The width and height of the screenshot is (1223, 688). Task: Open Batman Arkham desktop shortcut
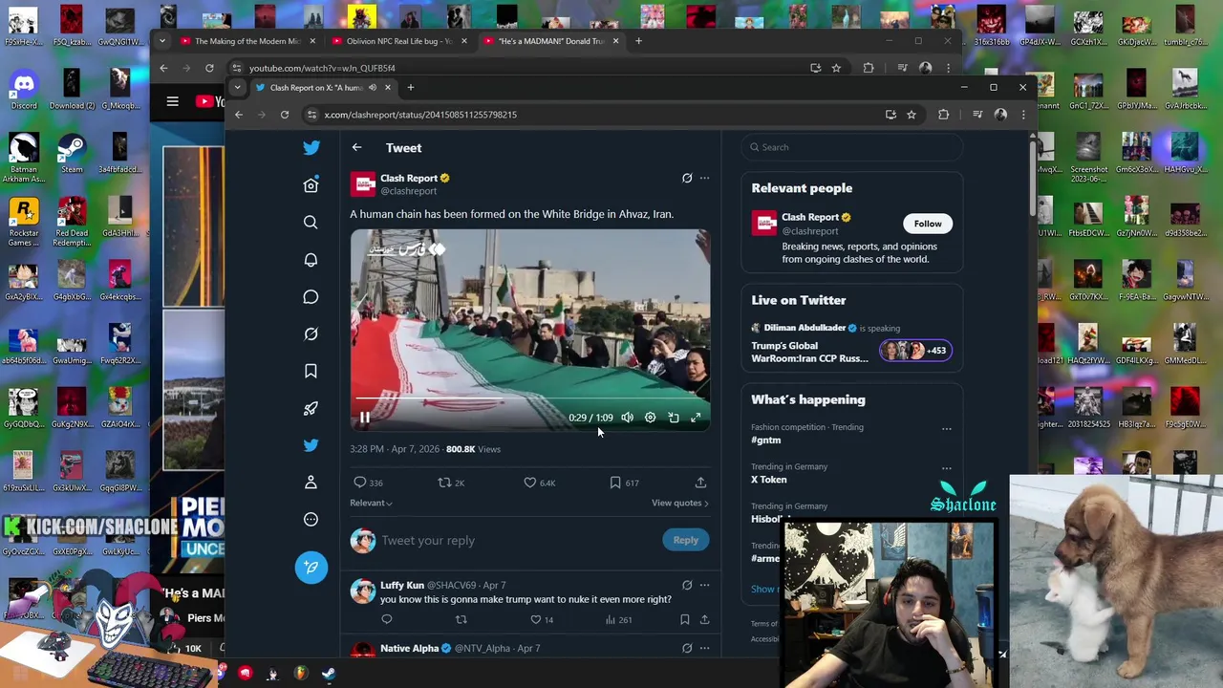click(x=24, y=158)
